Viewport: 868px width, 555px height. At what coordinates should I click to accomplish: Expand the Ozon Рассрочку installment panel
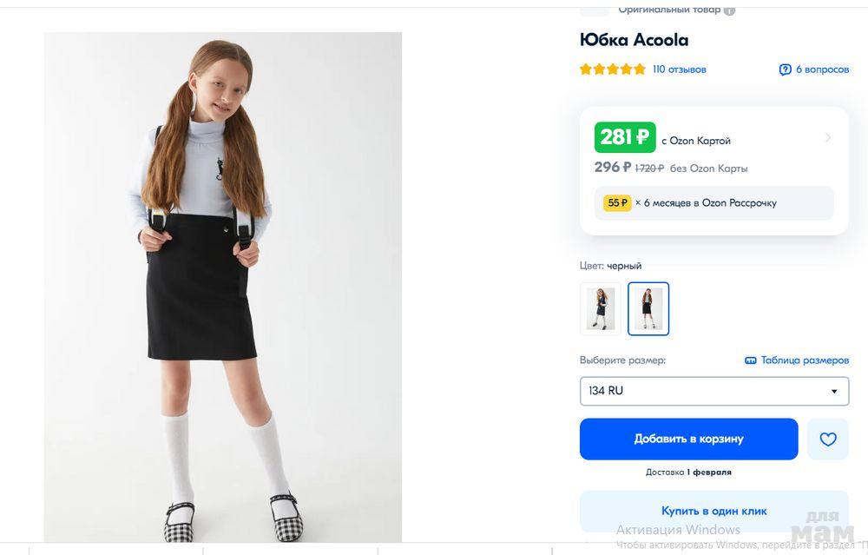pos(713,203)
